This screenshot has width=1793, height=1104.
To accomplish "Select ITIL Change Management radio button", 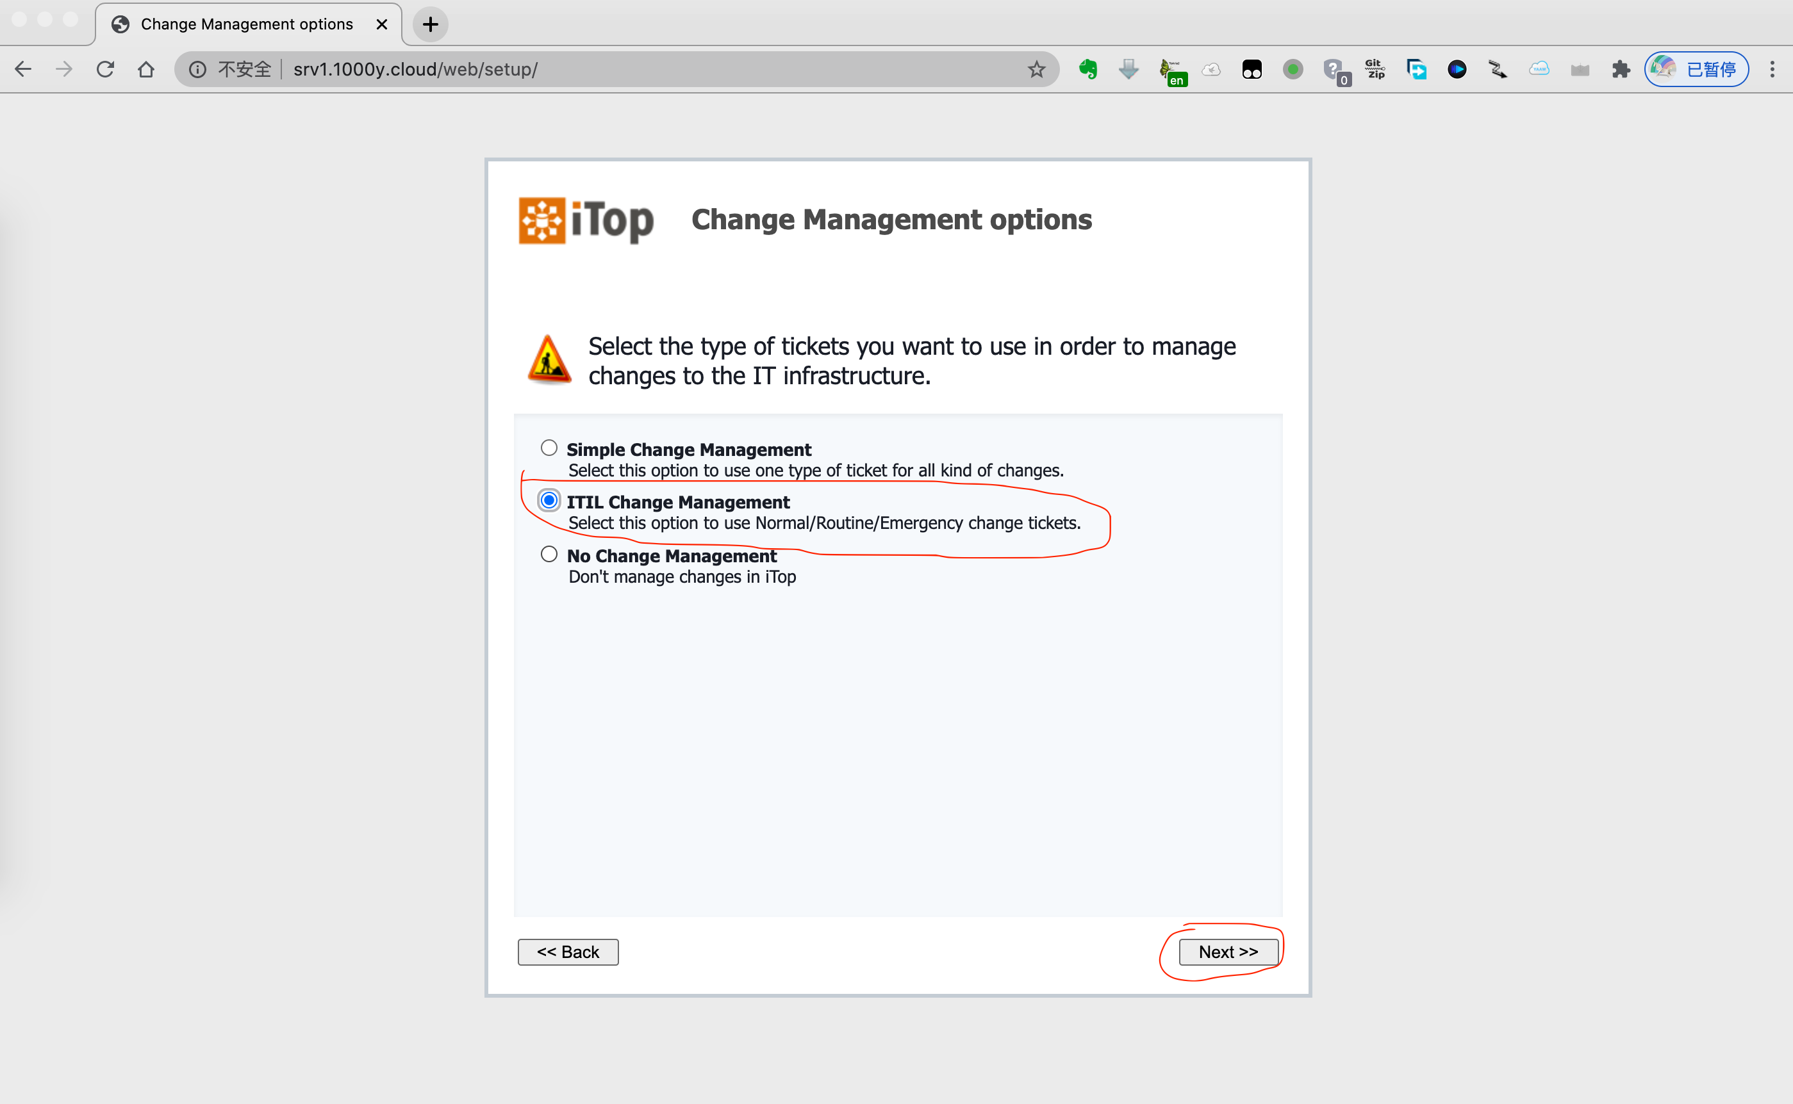I will click(x=549, y=501).
